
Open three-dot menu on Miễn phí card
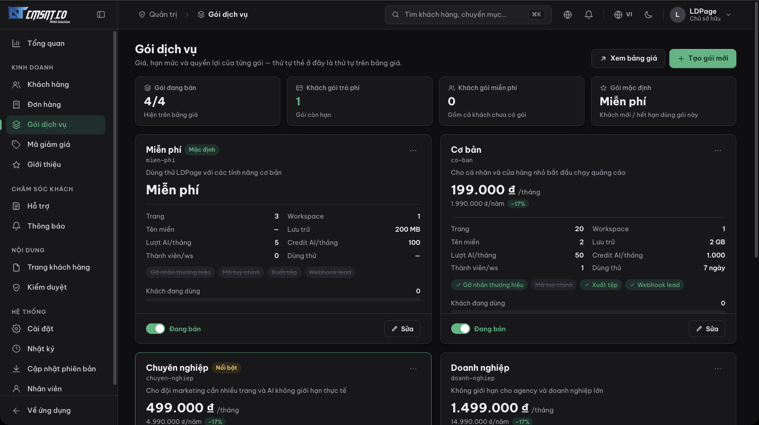click(413, 151)
